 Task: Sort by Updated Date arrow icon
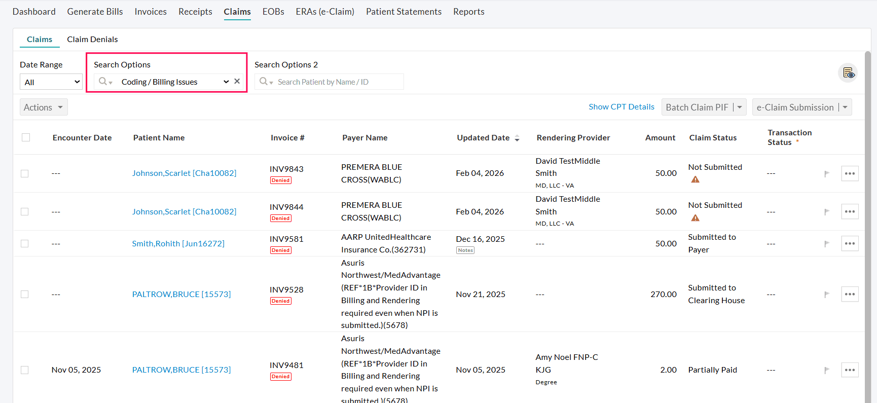(x=517, y=138)
